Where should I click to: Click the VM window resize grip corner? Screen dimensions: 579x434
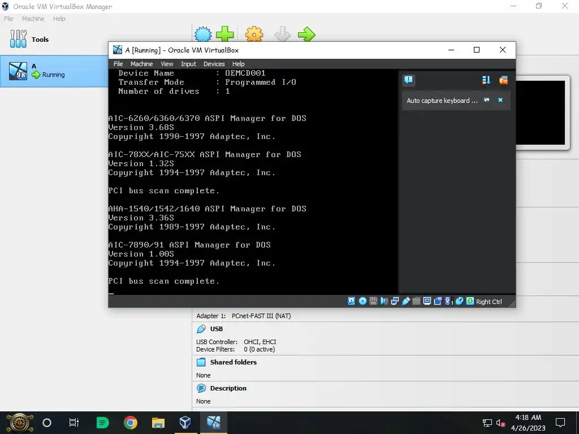(x=512, y=303)
